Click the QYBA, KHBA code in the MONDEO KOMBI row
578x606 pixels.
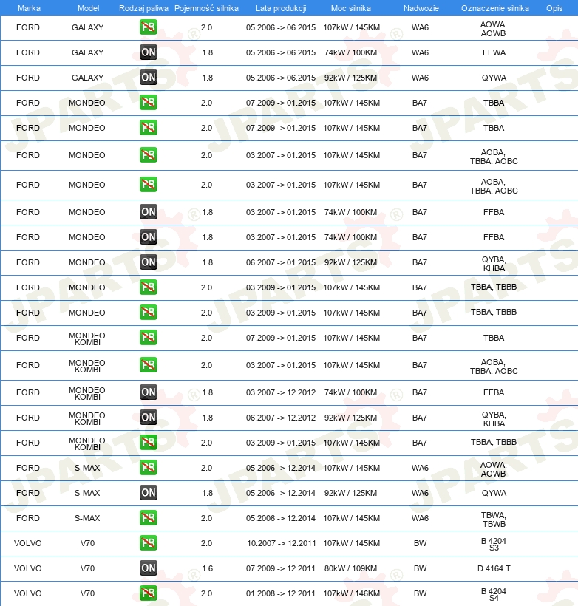(x=494, y=419)
